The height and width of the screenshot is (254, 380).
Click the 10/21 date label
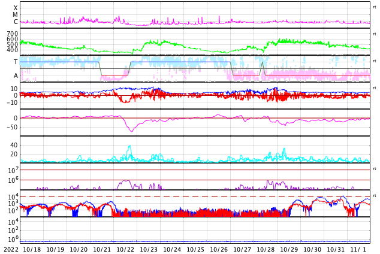[x=102, y=249]
